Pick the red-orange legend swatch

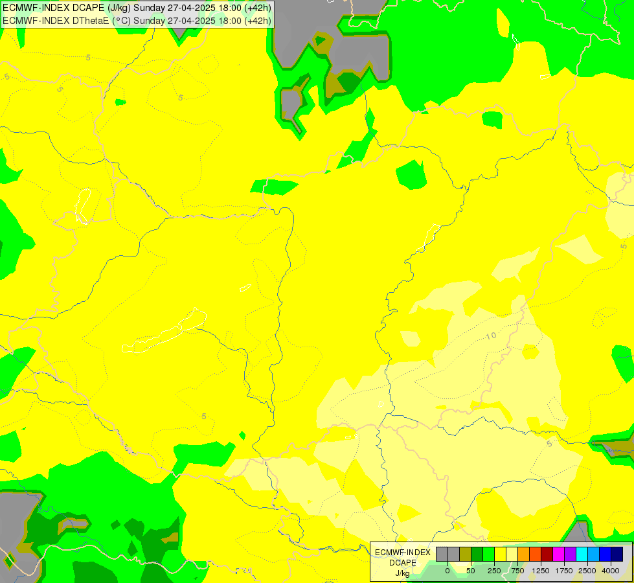[x=536, y=554]
